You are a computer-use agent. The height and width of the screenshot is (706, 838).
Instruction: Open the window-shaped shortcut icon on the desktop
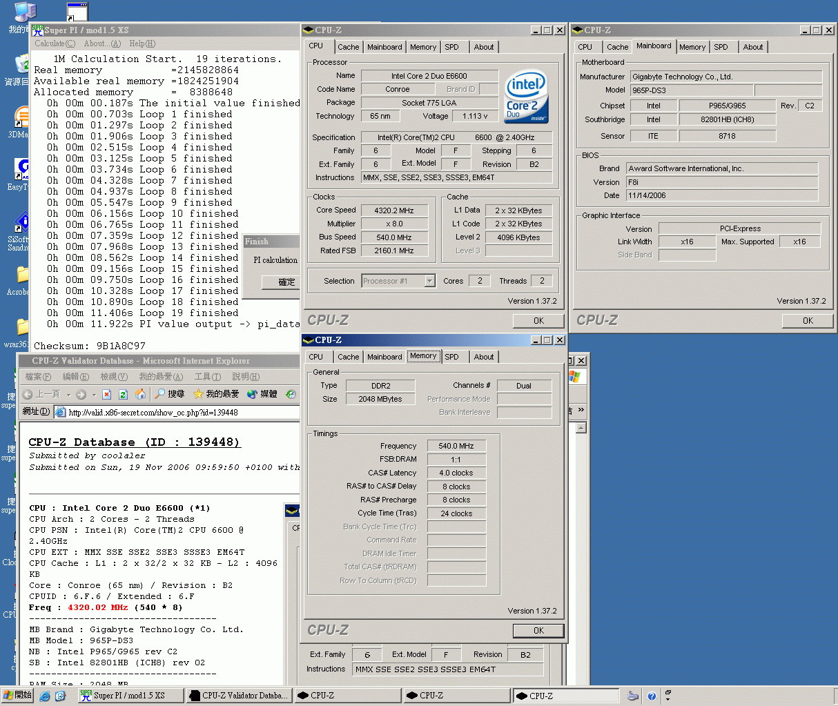point(77,12)
